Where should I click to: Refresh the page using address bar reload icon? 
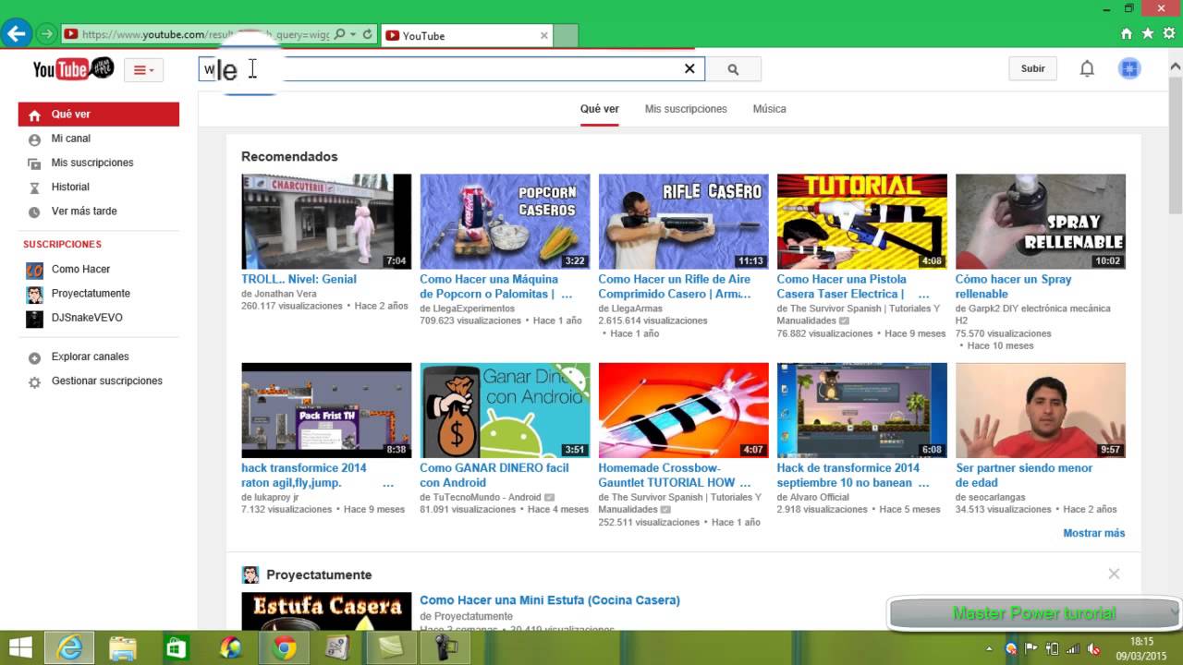367,34
